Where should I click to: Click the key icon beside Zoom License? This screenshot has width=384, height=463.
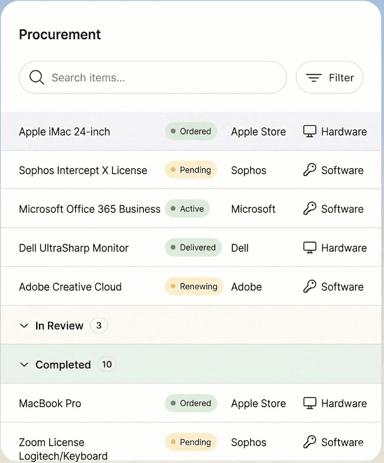(310, 442)
